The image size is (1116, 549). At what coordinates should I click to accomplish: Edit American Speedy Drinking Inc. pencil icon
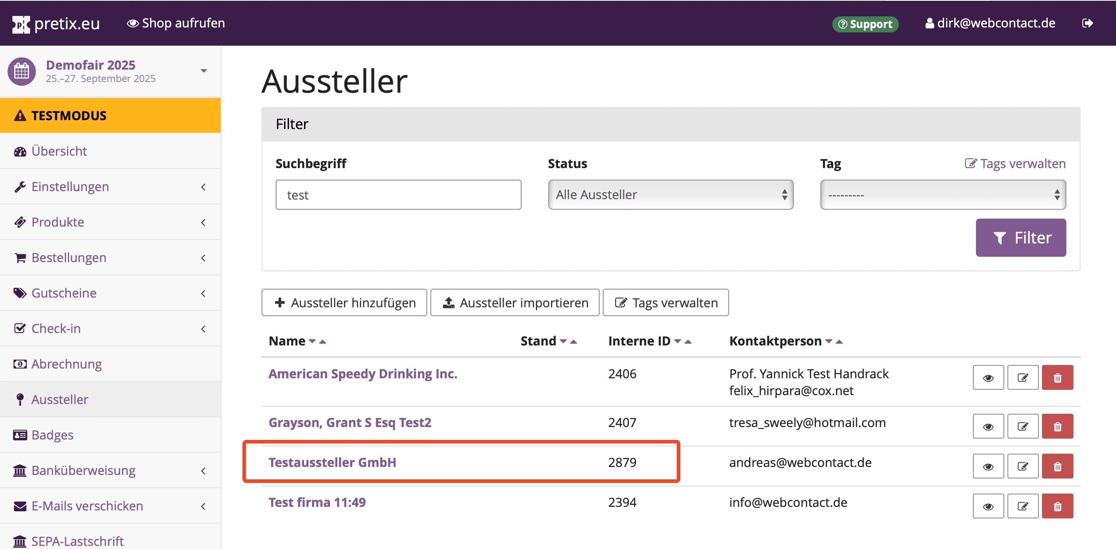(1023, 378)
